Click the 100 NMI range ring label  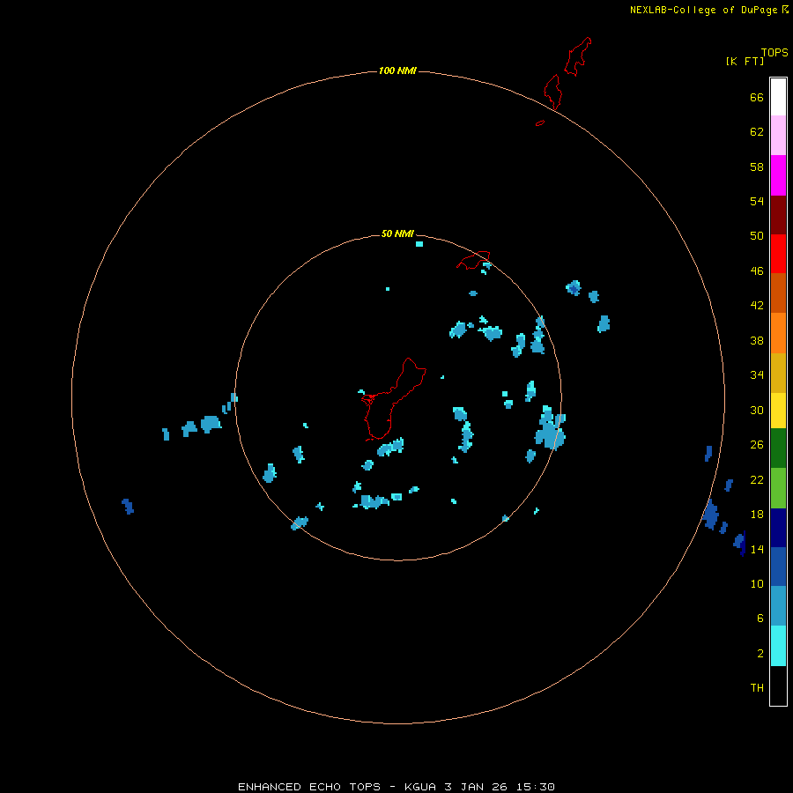(x=397, y=70)
